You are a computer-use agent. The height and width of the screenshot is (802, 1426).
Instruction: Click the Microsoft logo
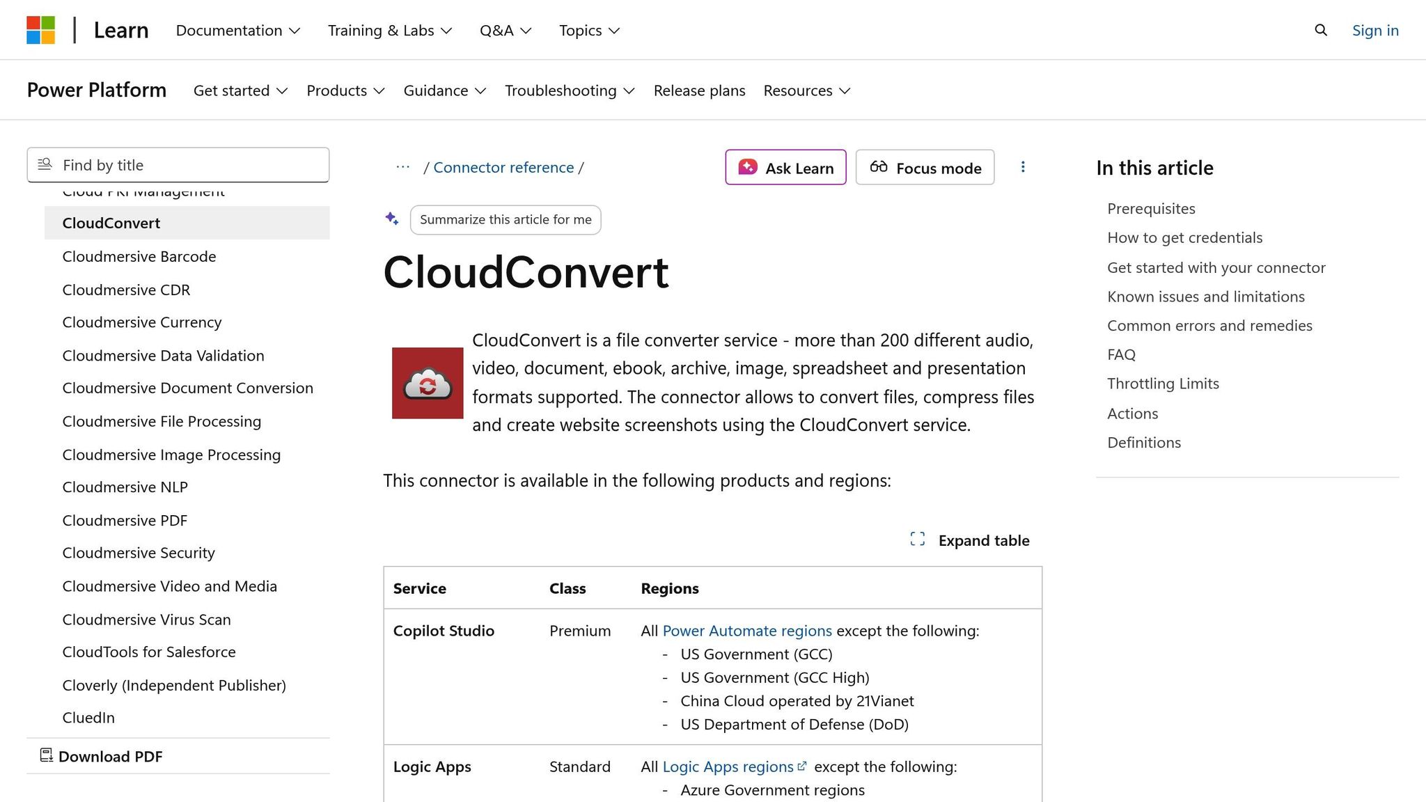42,29
